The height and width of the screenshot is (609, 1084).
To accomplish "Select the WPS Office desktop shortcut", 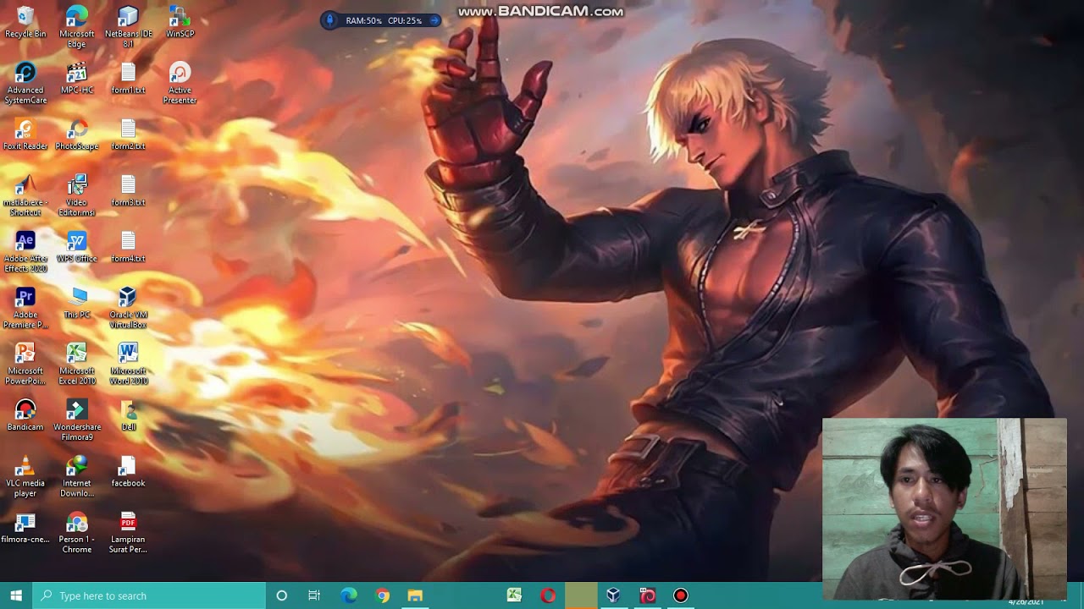I will (77, 247).
